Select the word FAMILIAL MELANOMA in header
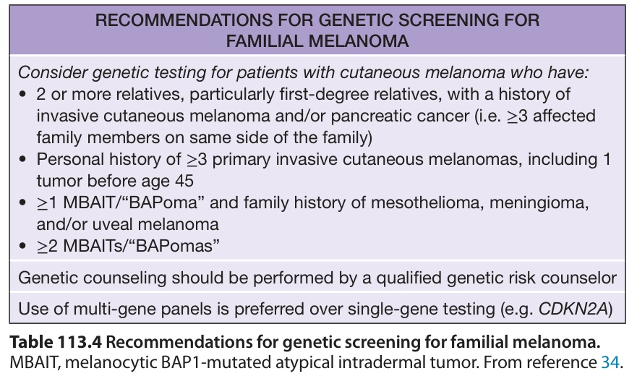637x384 pixels. click(x=317, y=41)
